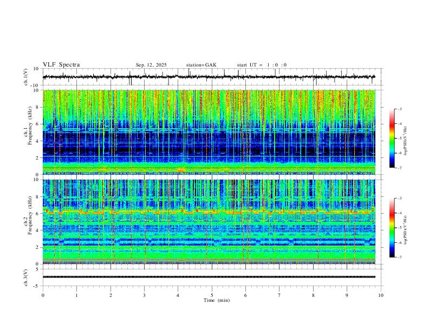
Task: Click the time axis tick label "10"
Action: click(x=381, y=295)
